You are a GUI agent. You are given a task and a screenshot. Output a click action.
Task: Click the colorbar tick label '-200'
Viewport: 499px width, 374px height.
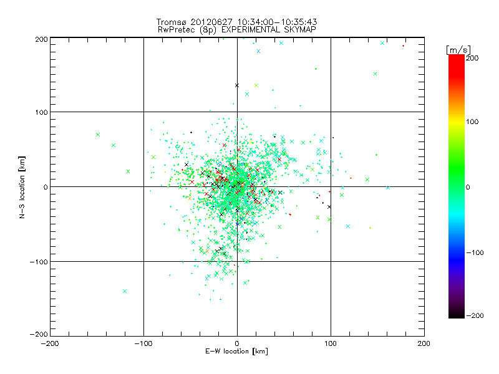click(x=475, y=315)
